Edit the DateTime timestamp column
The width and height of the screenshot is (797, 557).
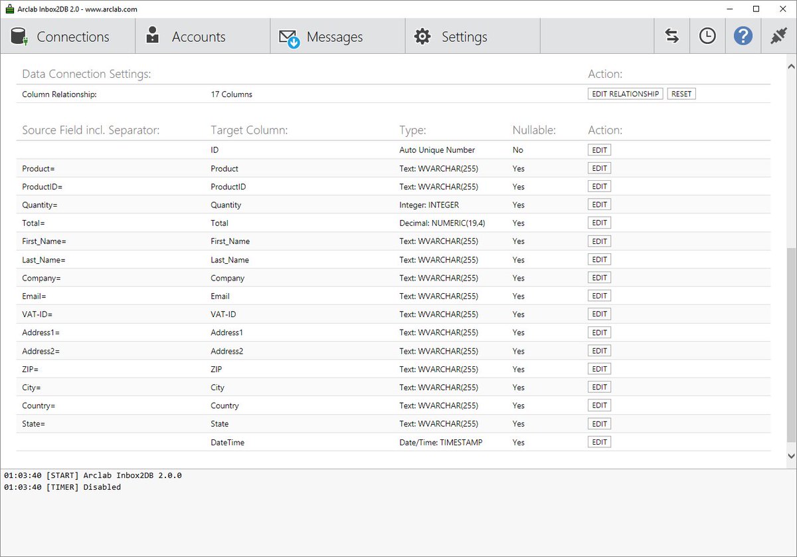(x=599, y=441)
